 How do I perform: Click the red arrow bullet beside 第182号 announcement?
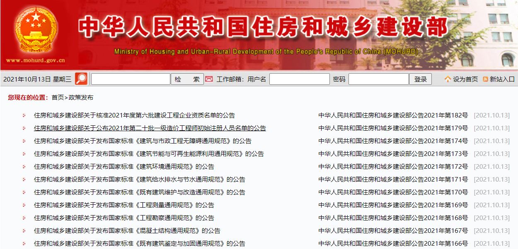point(24,116)
